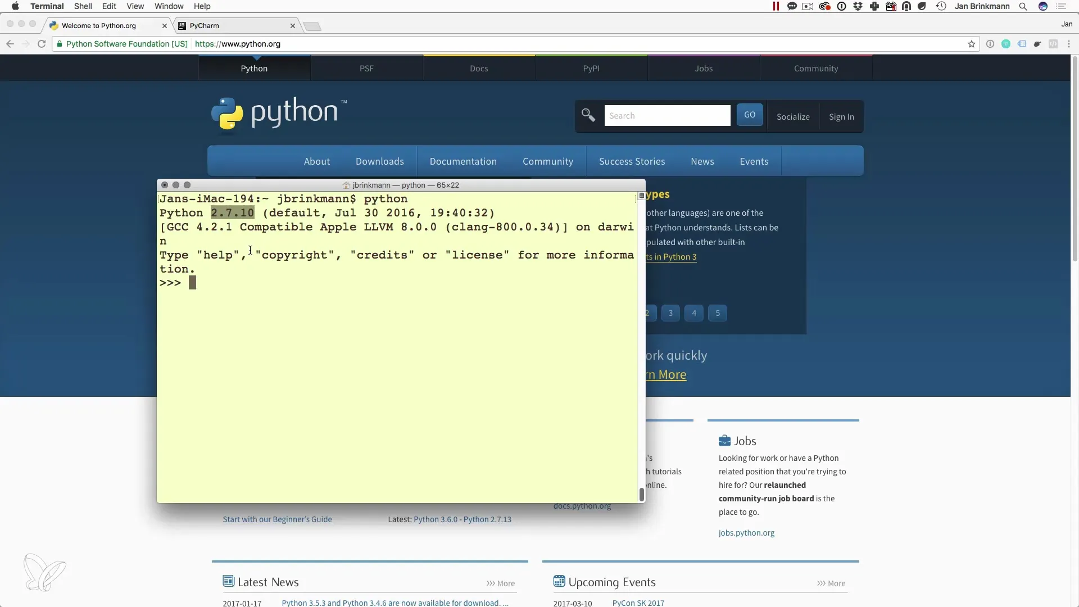Click the GO search button
Viewport: 1079px width, 607px height.
tap(750, 115)
